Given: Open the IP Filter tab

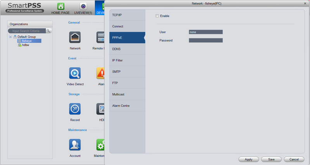Looking at the screenshot, I should pyautogui.click(x=127, y=60).
